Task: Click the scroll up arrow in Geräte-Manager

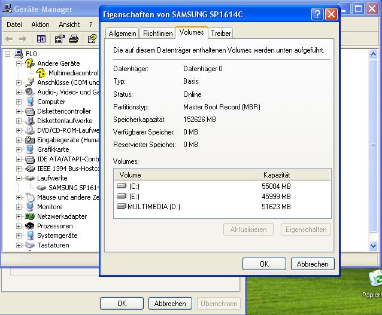Action: pos(373,54)
